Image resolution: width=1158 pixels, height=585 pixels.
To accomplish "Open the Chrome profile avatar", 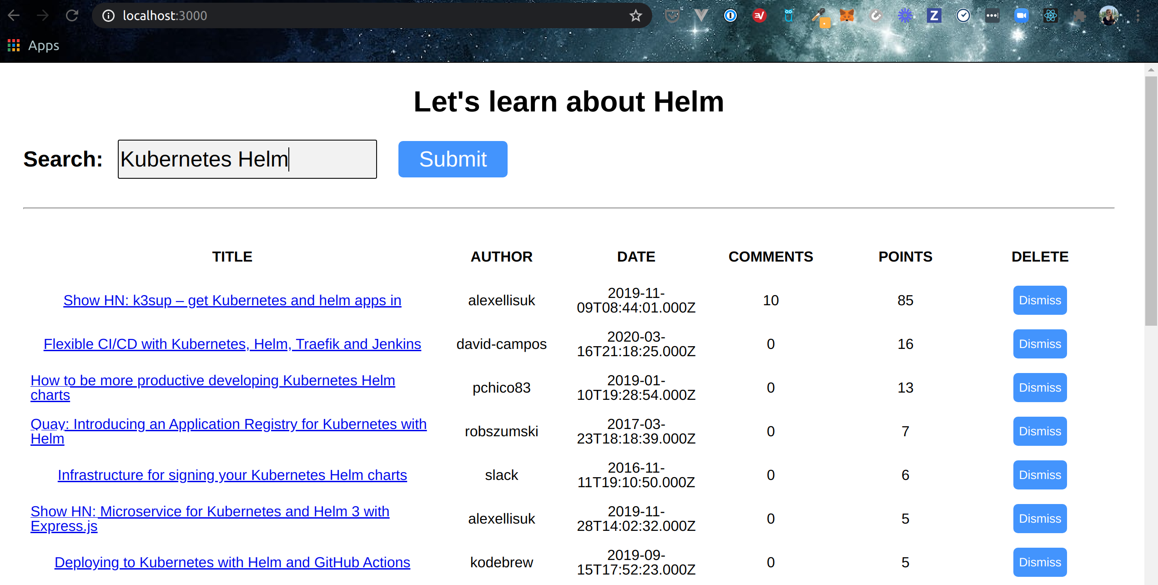I will click(1108, 15).
